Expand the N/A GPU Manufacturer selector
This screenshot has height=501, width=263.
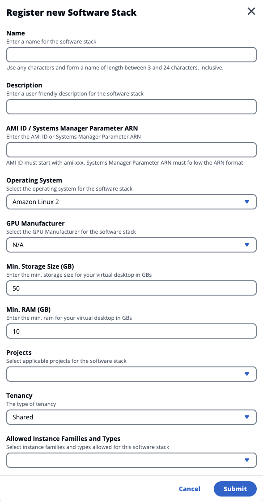coord(131,245)
